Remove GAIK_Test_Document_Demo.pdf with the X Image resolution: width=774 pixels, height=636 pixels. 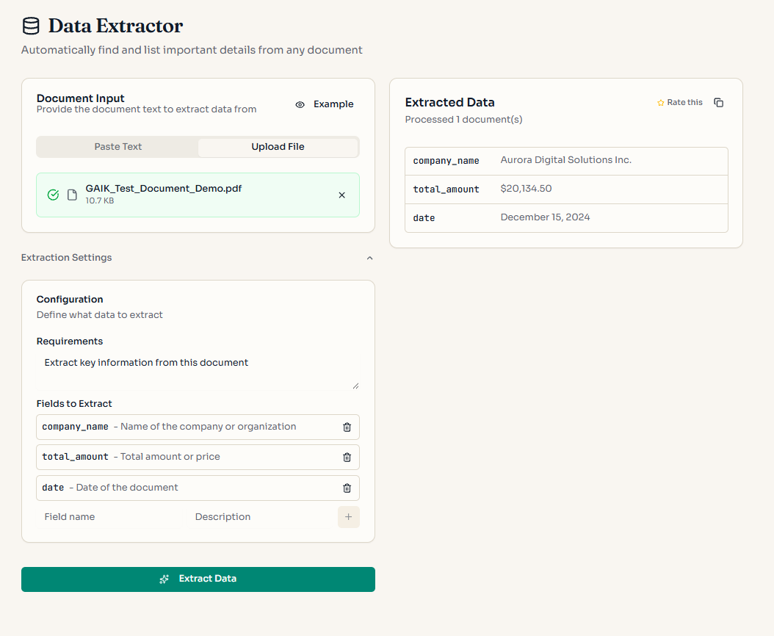pos(341,195)
